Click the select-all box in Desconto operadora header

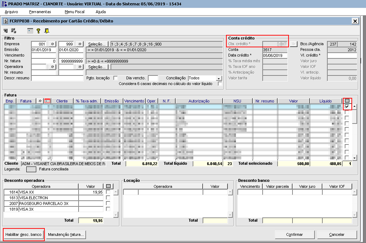click(x=108, y=186)
